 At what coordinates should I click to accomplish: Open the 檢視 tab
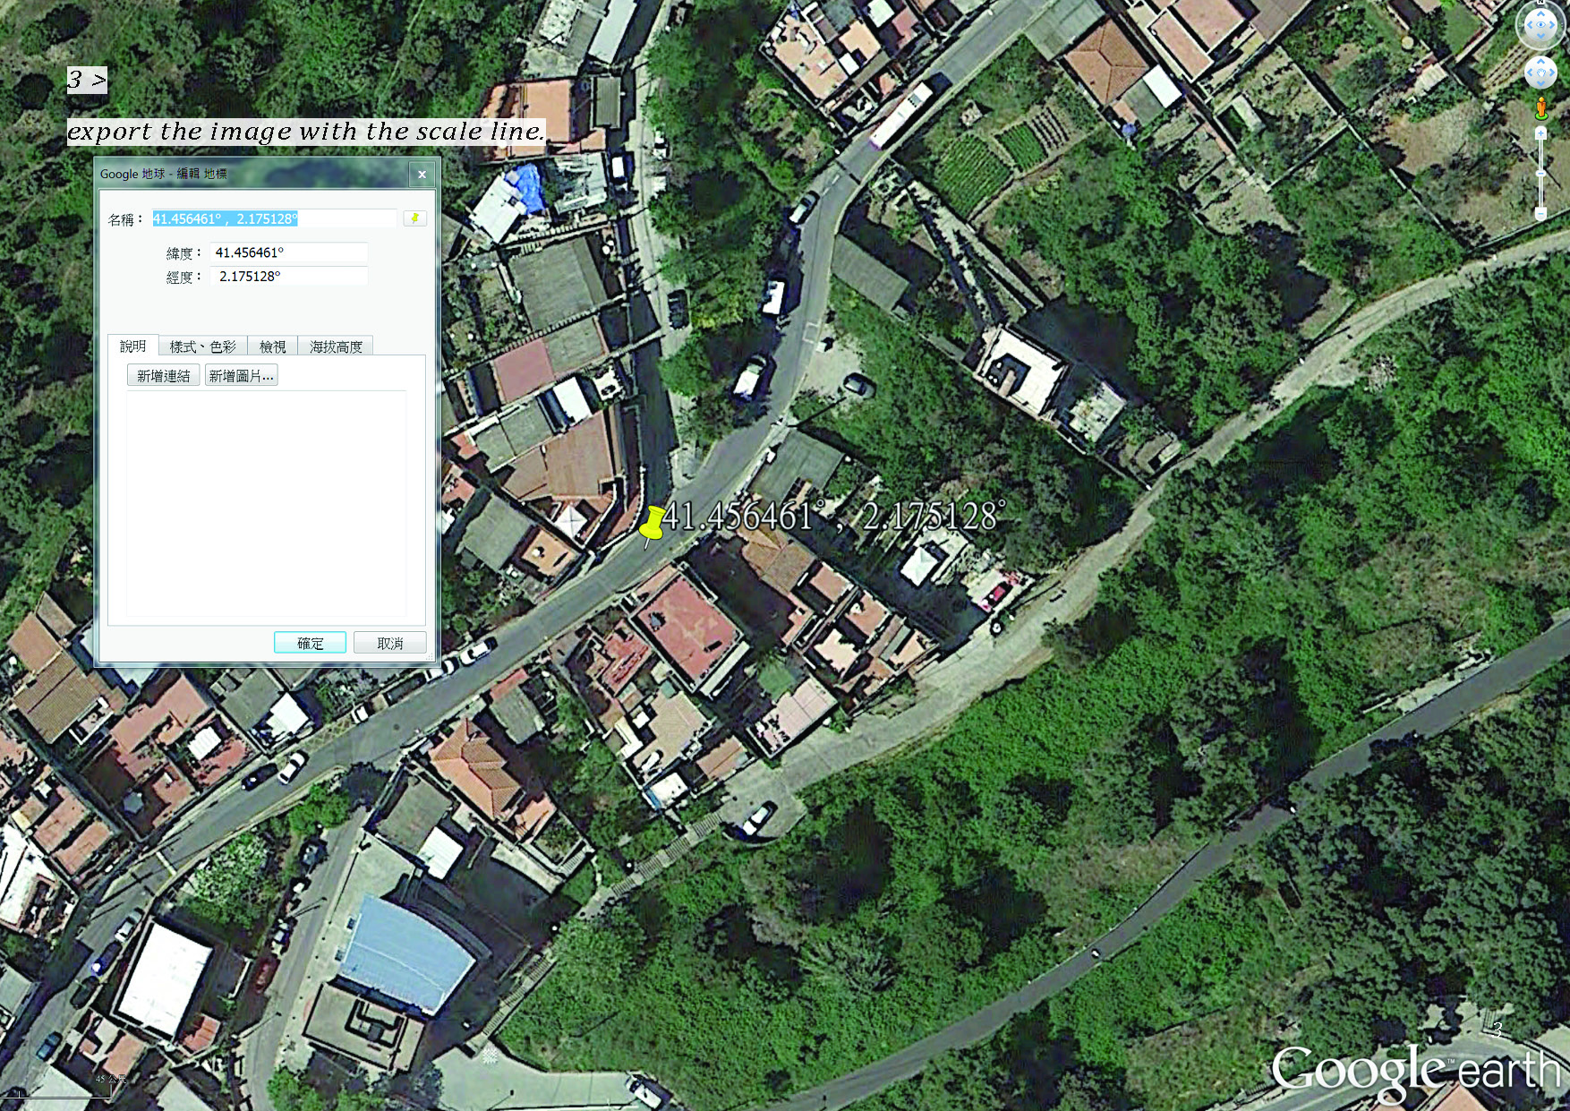click(x=272, y=346)
